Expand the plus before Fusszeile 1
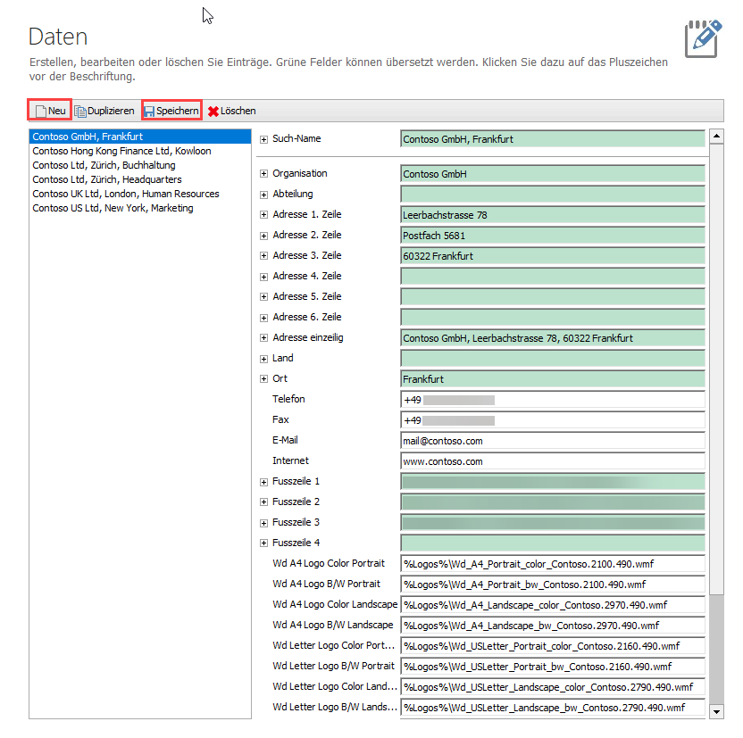The width and height of the screenshot is (743, 738). [x=264, y=482]
